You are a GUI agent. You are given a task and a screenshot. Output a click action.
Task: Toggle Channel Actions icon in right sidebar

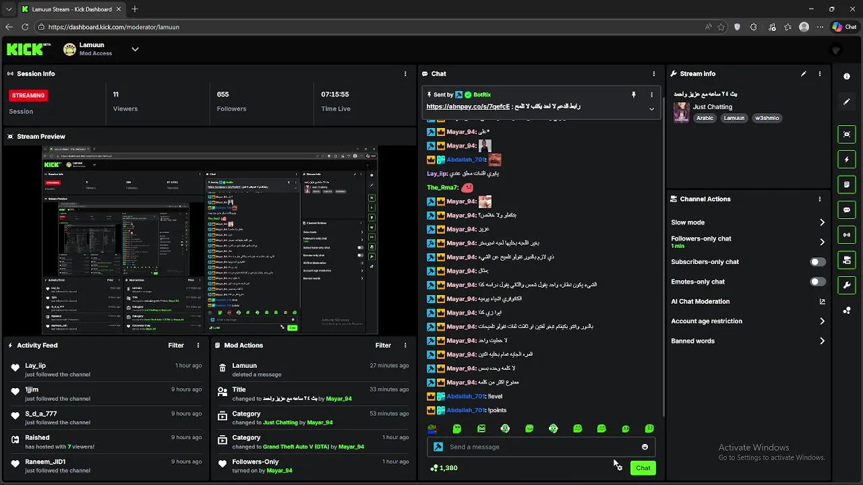(x=847, y=260)
